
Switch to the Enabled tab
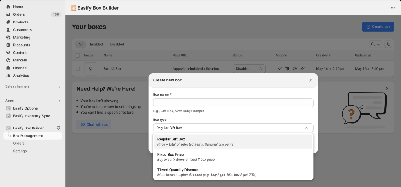[x=96, y=45]
